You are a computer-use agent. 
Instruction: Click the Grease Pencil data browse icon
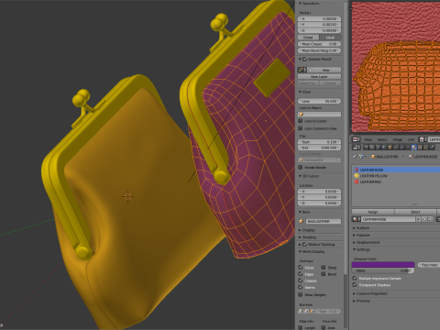point(302,70)
